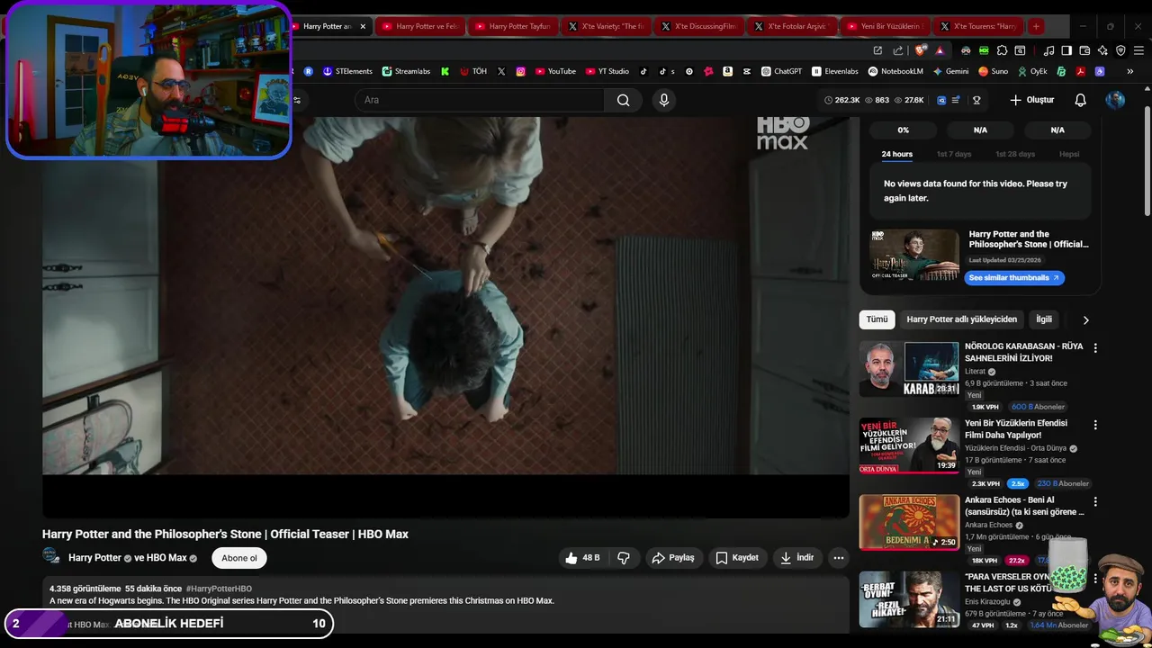This screenshot has height=648, width=1152.
Task: Open the Harry Potter channel avatar
Action: point(51,557)
